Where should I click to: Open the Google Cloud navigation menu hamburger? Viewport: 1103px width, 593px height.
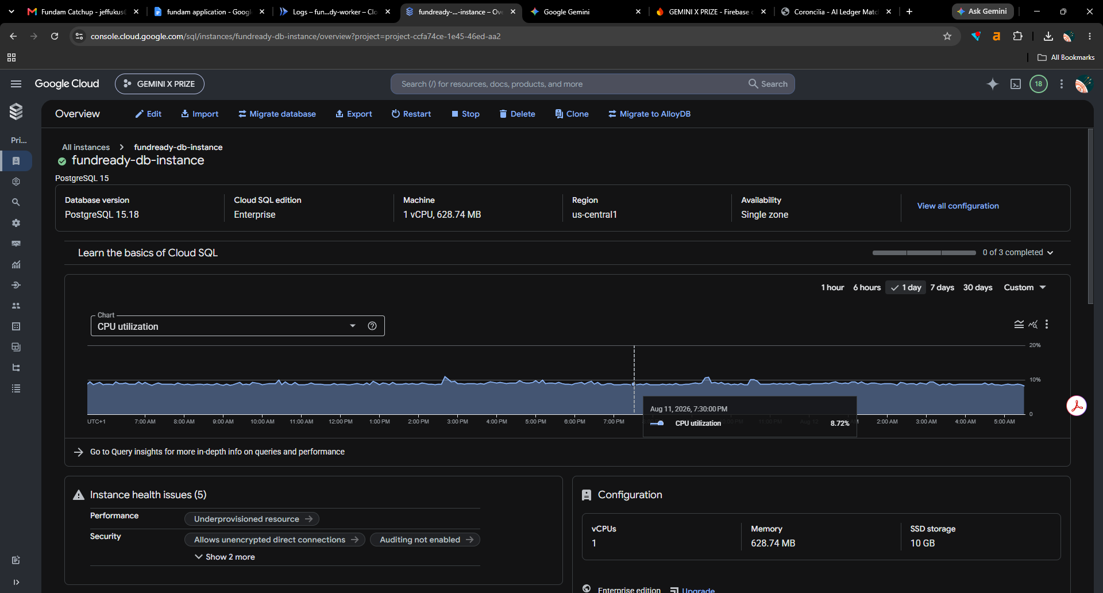pyautogui.click(x=16, y=84)
